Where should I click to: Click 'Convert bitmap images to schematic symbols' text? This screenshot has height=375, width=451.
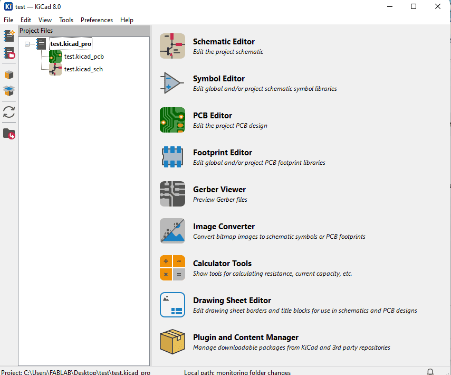tap(279, 237)
